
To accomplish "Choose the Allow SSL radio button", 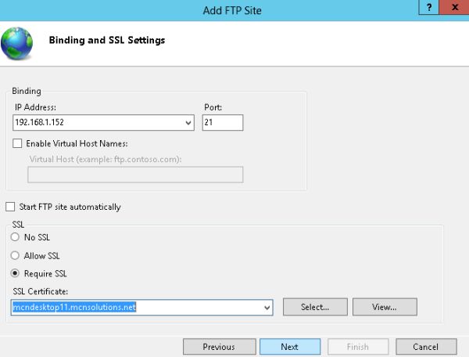I will tap(15, 255).
